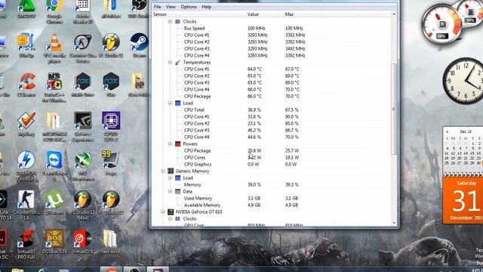The image size is (483, 272).
Task: Open the TeamViewer desktop shortcut
Action: point(54,166)
